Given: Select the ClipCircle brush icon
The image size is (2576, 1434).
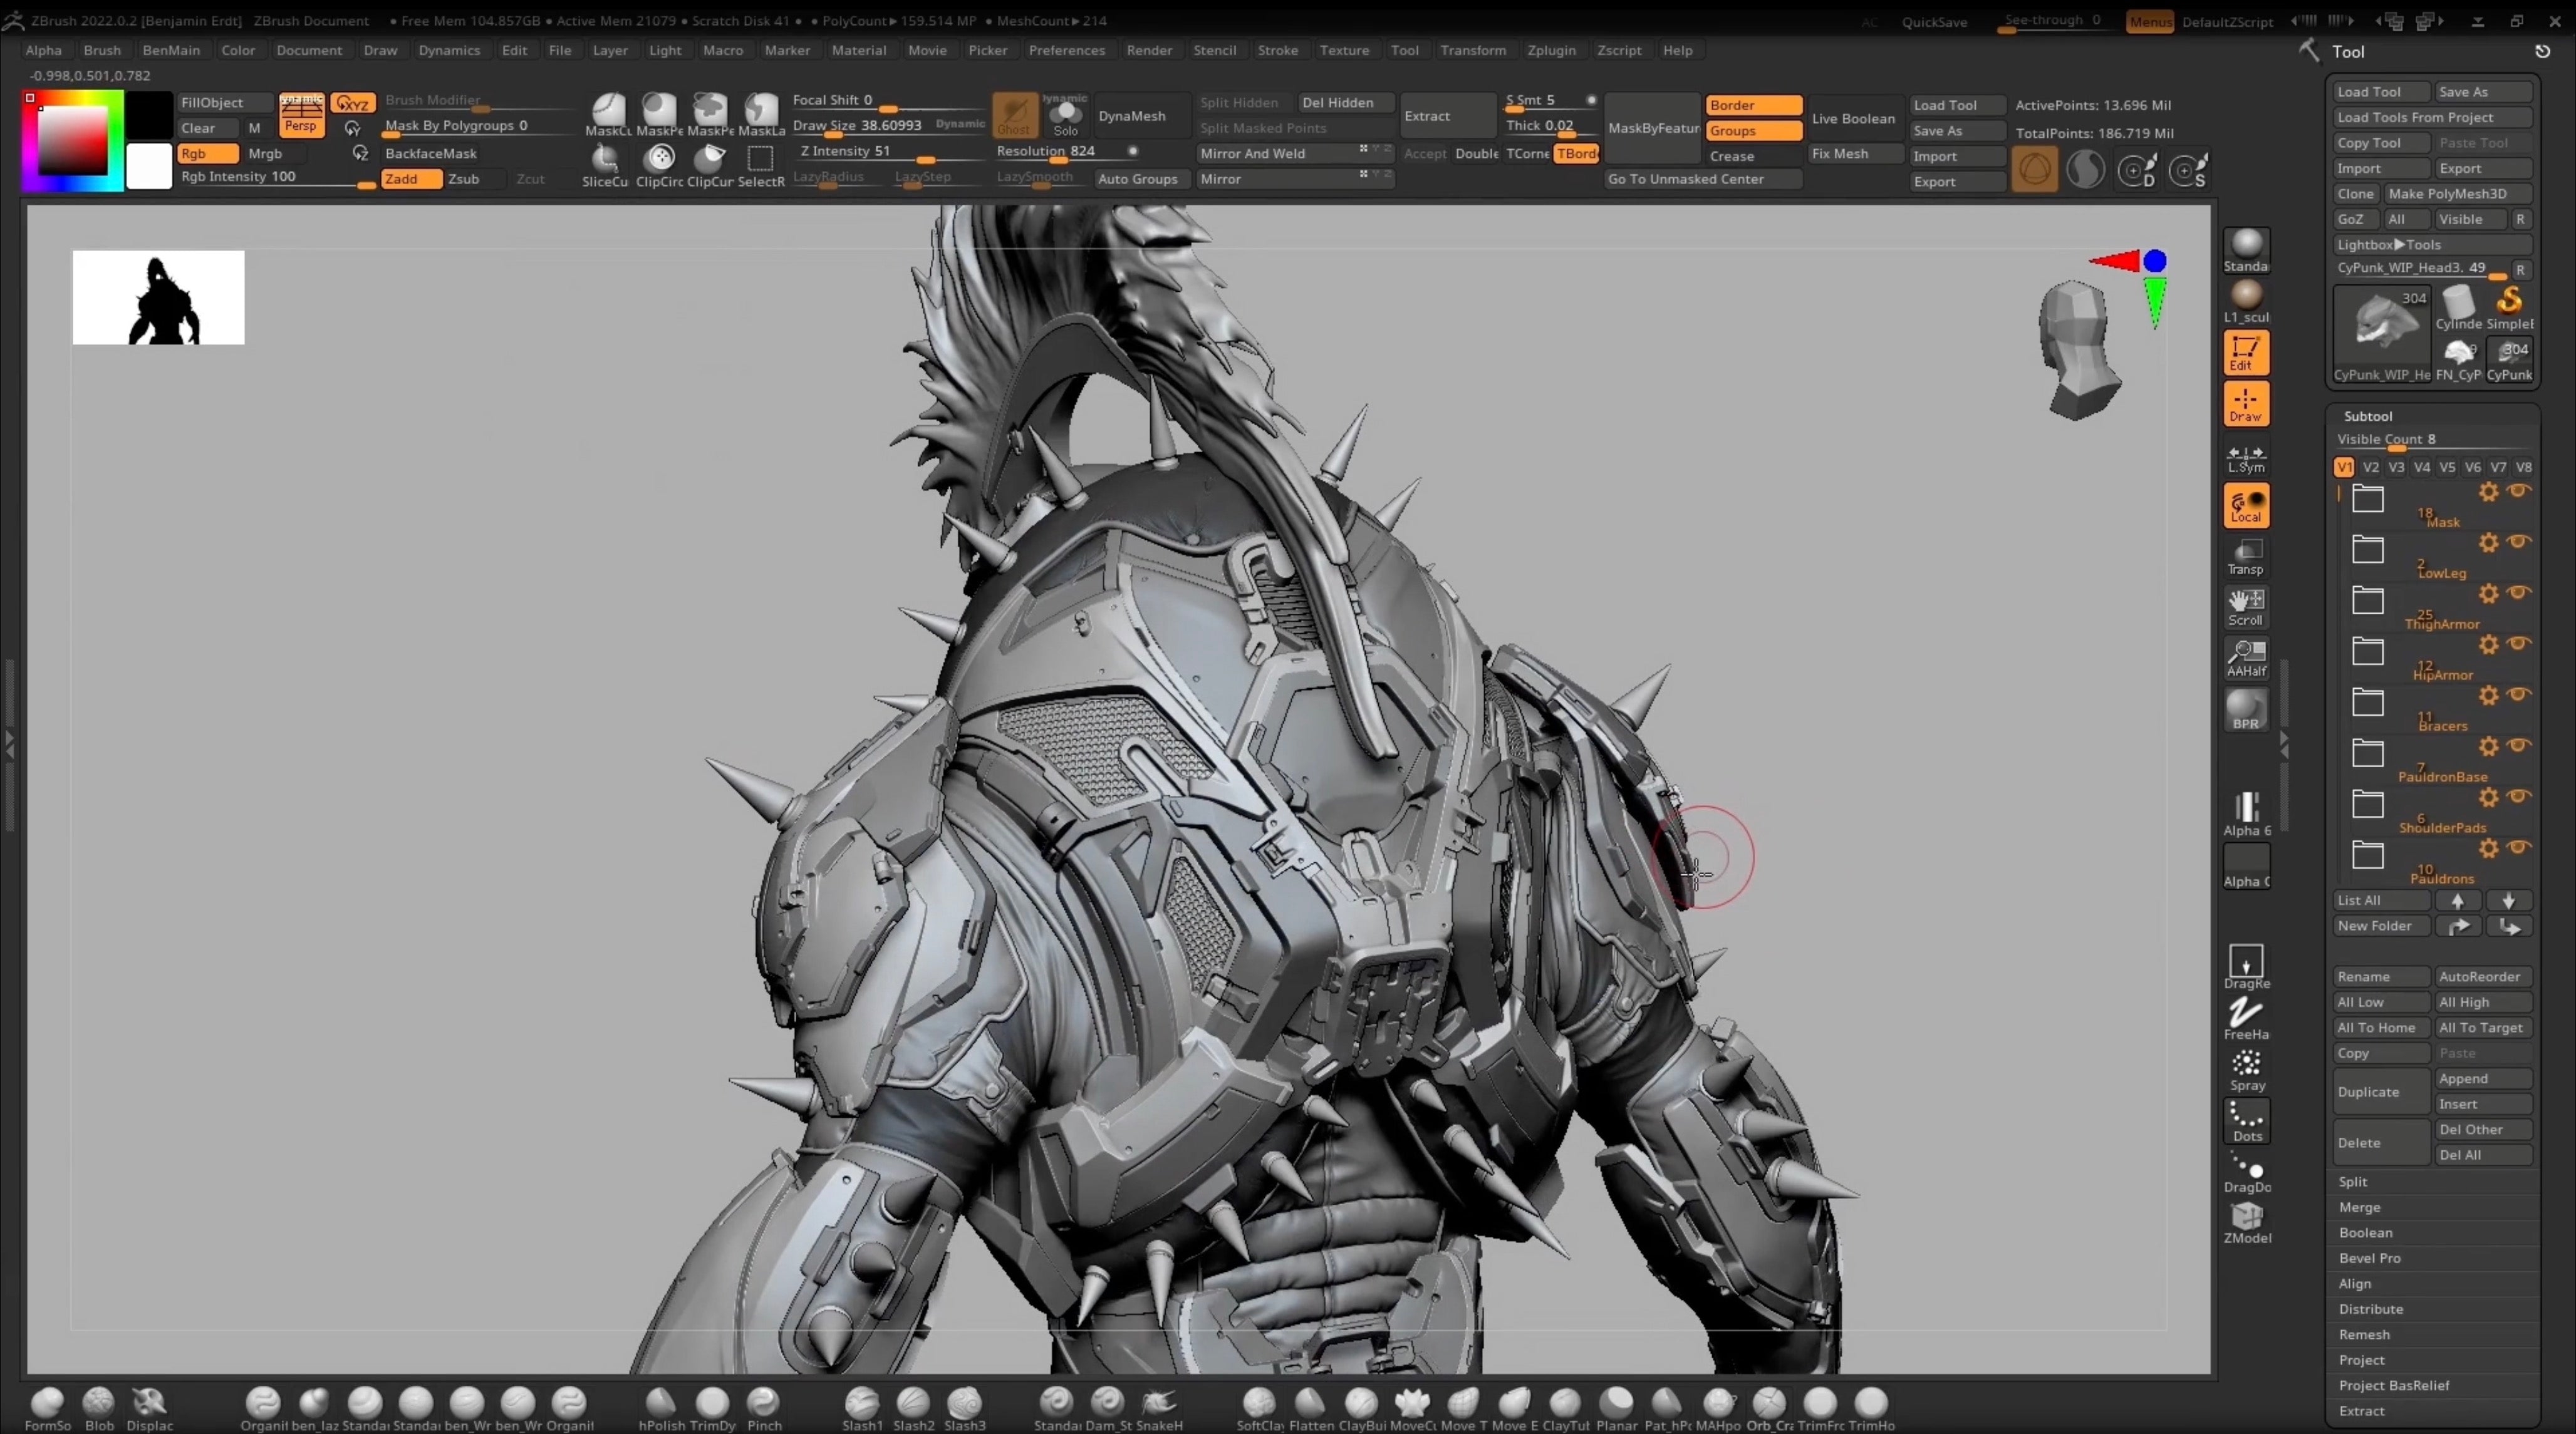Looking at the screenshot, I should 659,165.
